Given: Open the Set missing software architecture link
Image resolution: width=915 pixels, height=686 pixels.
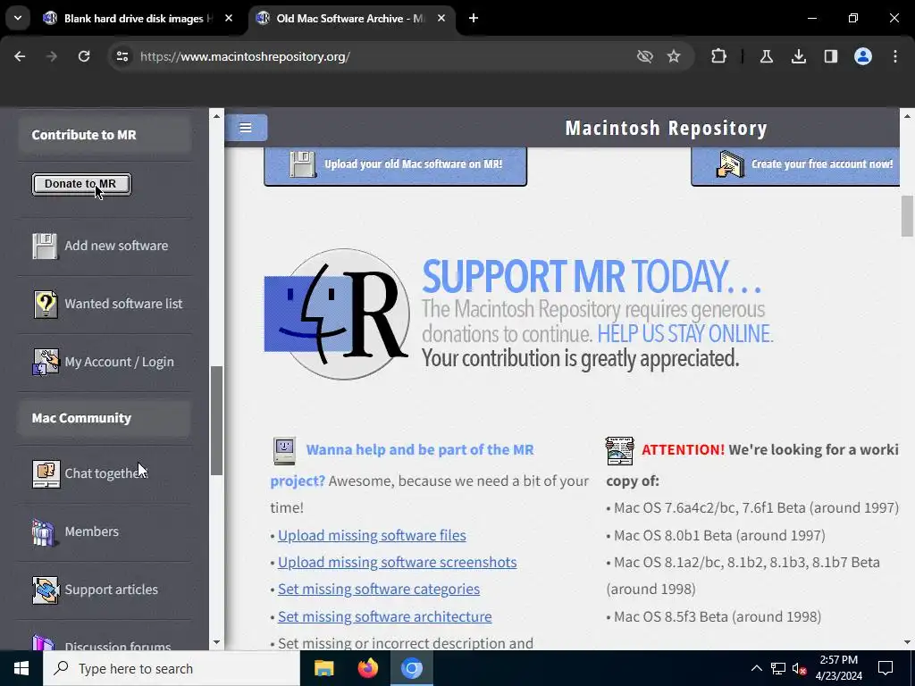Looking at the screenshot, I should tap(384, 616).
